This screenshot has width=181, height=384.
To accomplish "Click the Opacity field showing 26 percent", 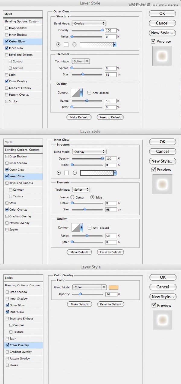I will (111, 294).
